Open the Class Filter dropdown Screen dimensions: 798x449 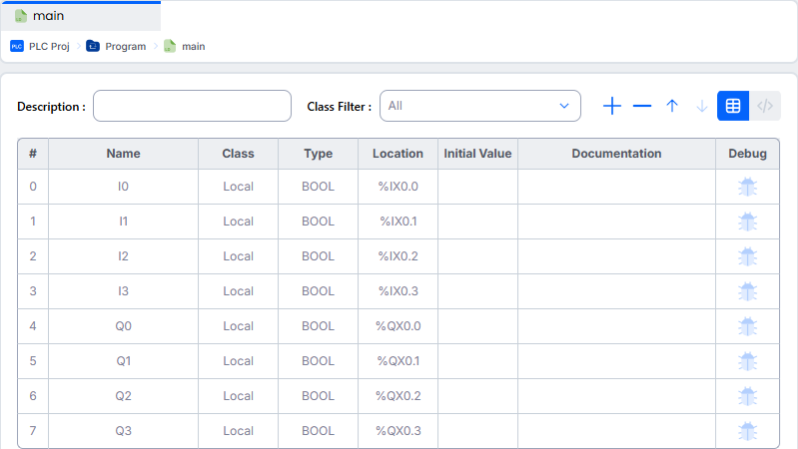click(479, 106)
